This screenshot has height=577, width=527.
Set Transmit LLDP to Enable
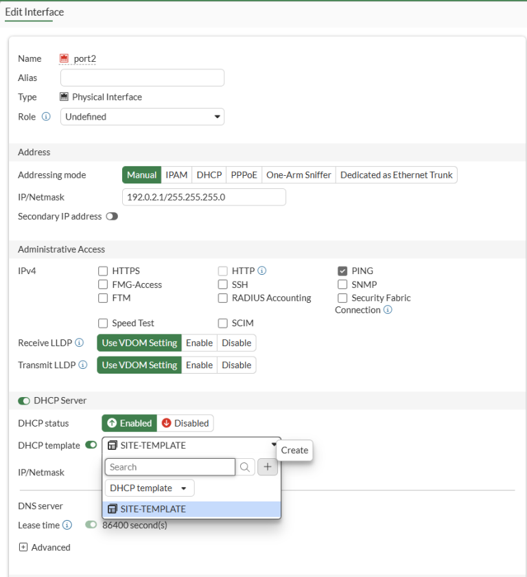point(199,365)
